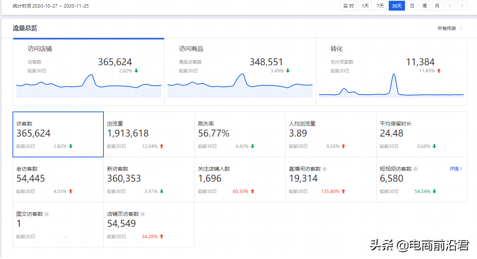Select the 浏览量 metric card
Screen dimensions: 477x259
(x=149, y=134)
